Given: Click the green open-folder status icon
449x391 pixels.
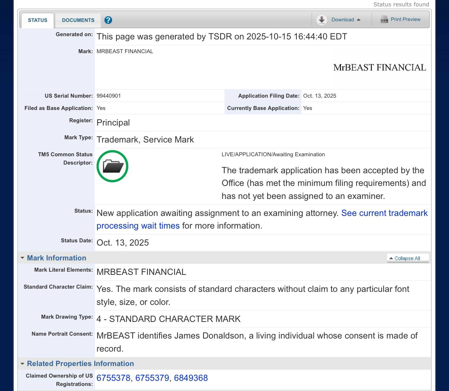Looking at the screenshot, I should [112, 166].
